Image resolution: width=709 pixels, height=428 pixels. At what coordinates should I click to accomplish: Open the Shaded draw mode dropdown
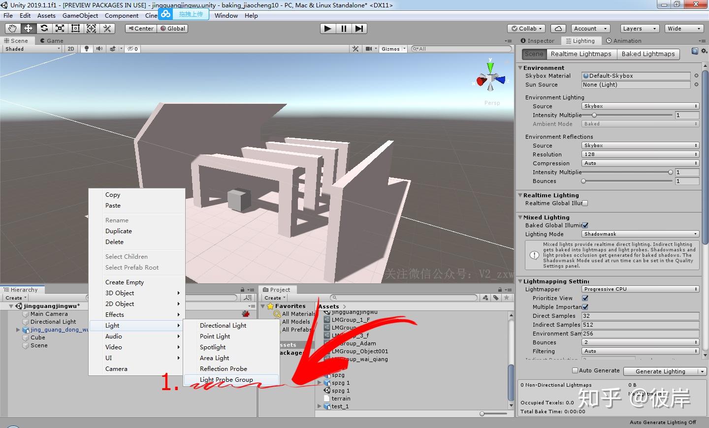[x=32, y=49]
